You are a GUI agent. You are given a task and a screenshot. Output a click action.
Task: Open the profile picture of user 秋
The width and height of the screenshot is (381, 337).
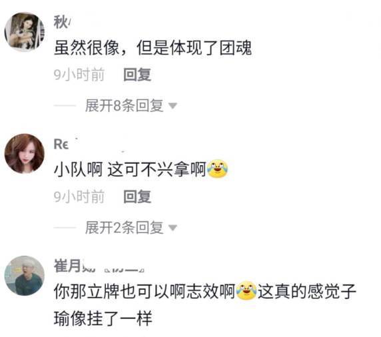(25, 32)
